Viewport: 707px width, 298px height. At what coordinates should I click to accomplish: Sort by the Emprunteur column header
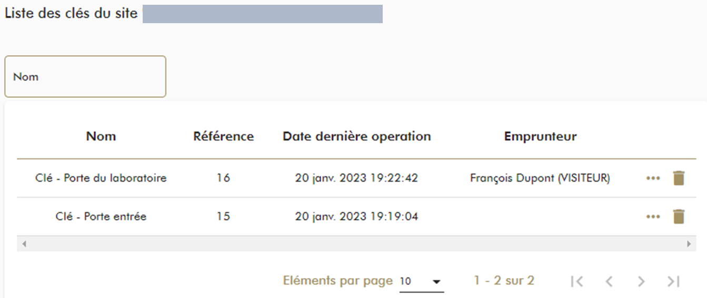tap(540, 136)
